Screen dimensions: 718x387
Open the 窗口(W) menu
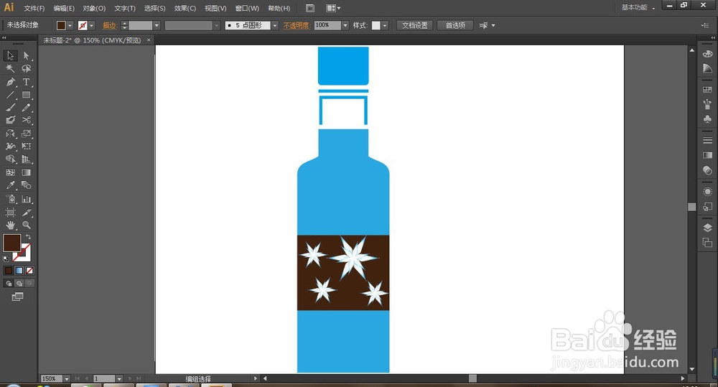click(247, 8)
